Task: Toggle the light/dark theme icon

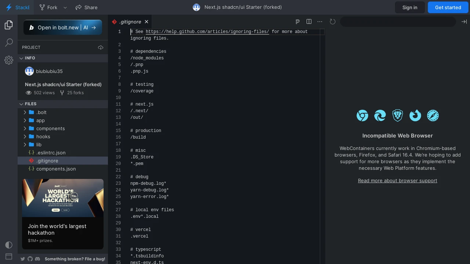Action: click(9, 245)
